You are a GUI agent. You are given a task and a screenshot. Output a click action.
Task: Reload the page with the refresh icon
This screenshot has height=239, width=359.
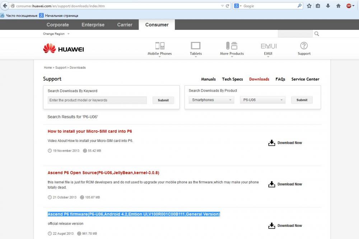[228, 6]
